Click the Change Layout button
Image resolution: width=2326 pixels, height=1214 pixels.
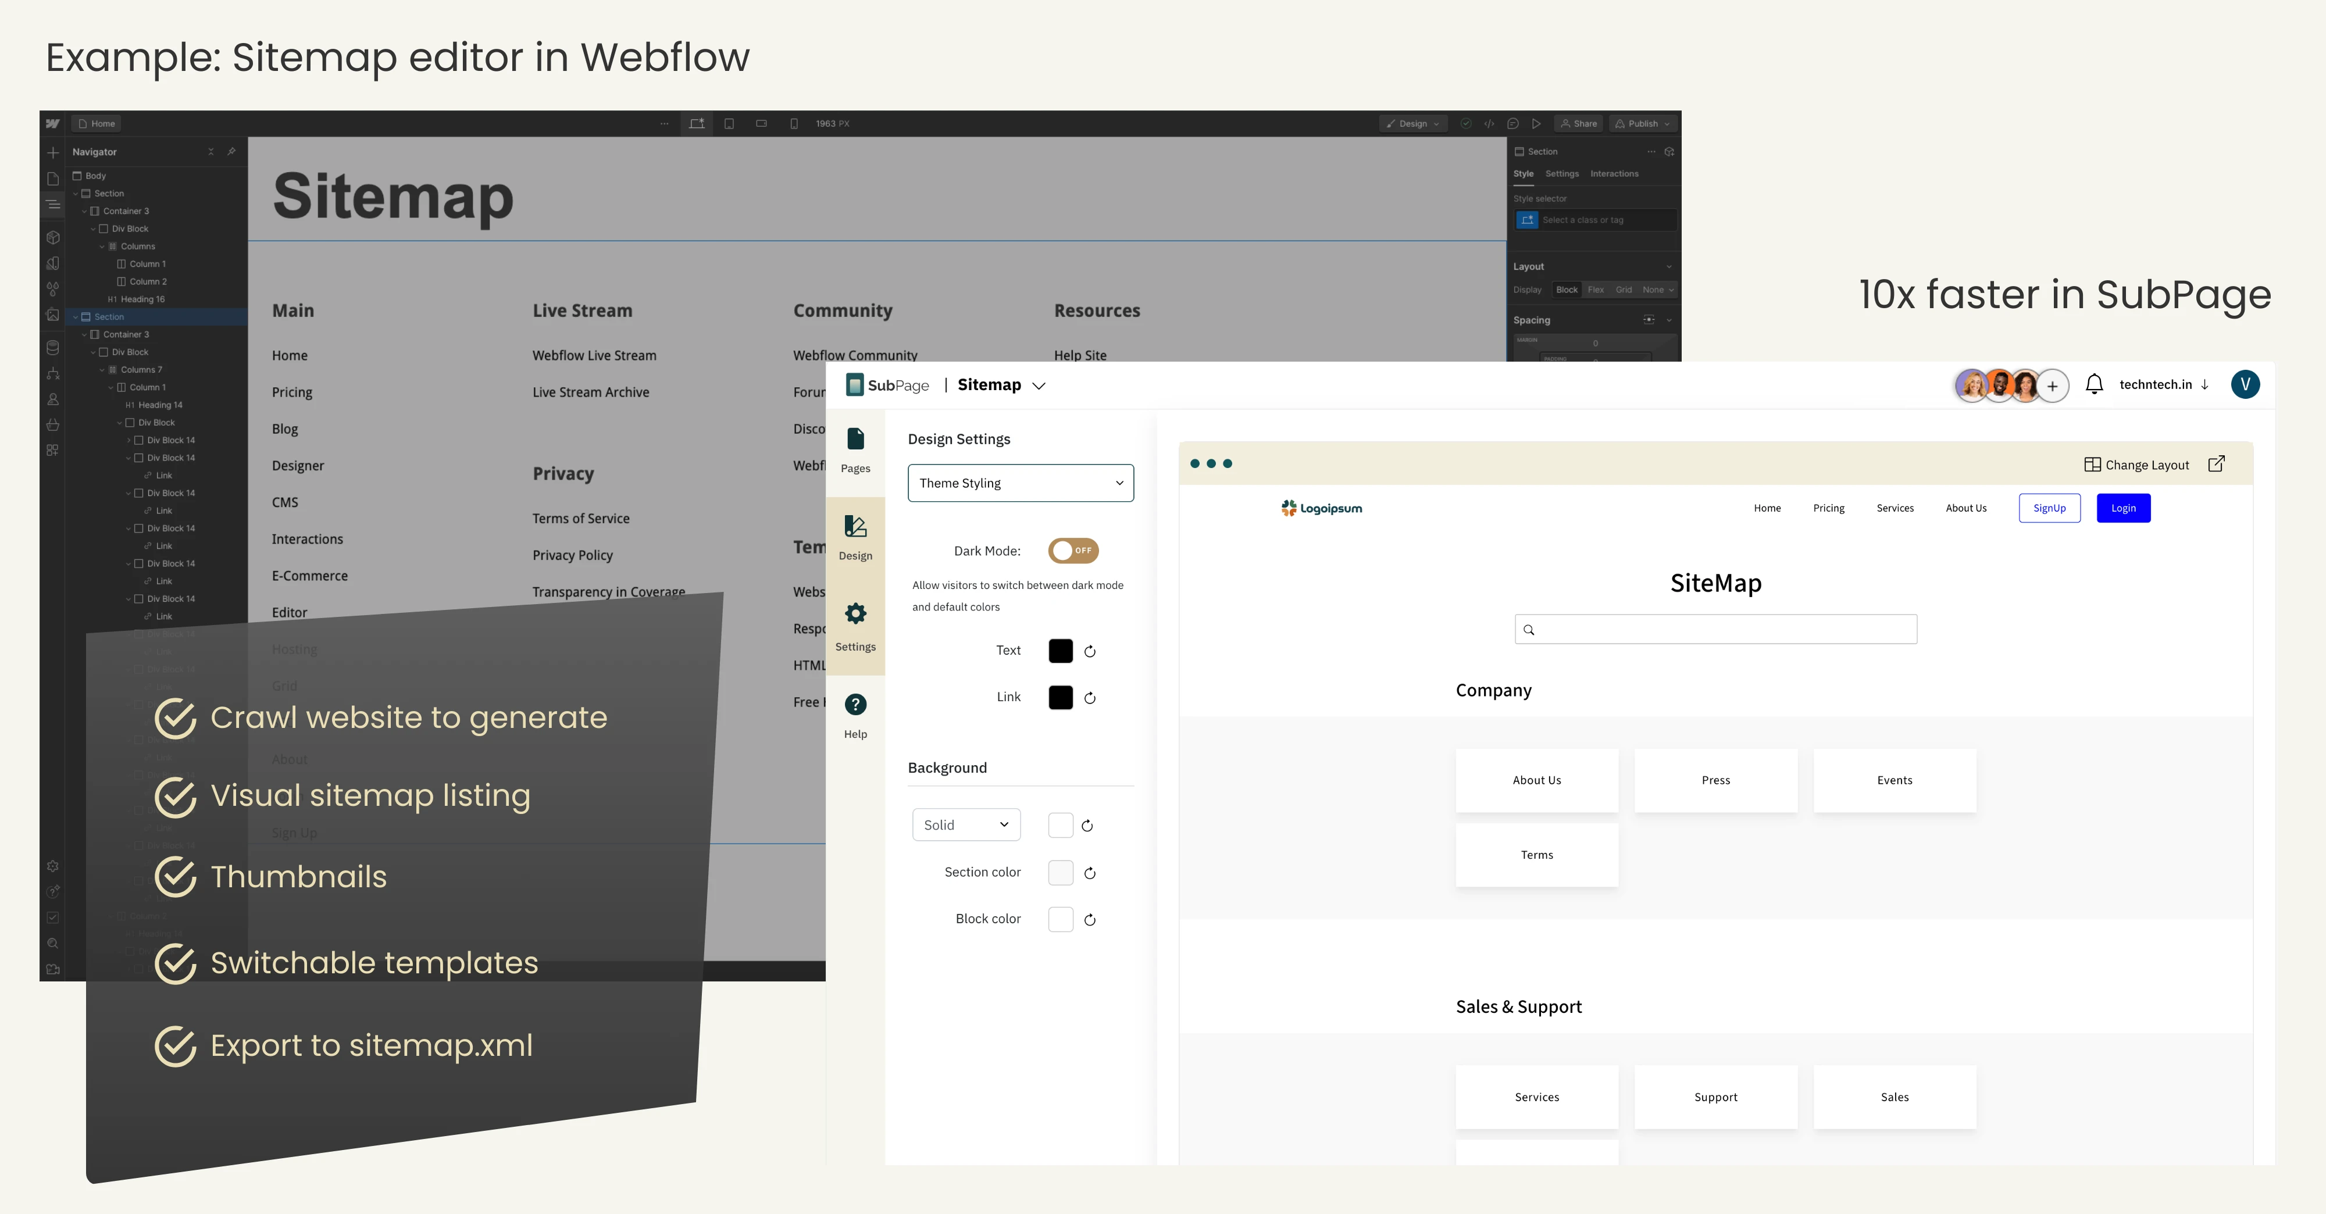pyautogui.click(x=2136, y=465)
